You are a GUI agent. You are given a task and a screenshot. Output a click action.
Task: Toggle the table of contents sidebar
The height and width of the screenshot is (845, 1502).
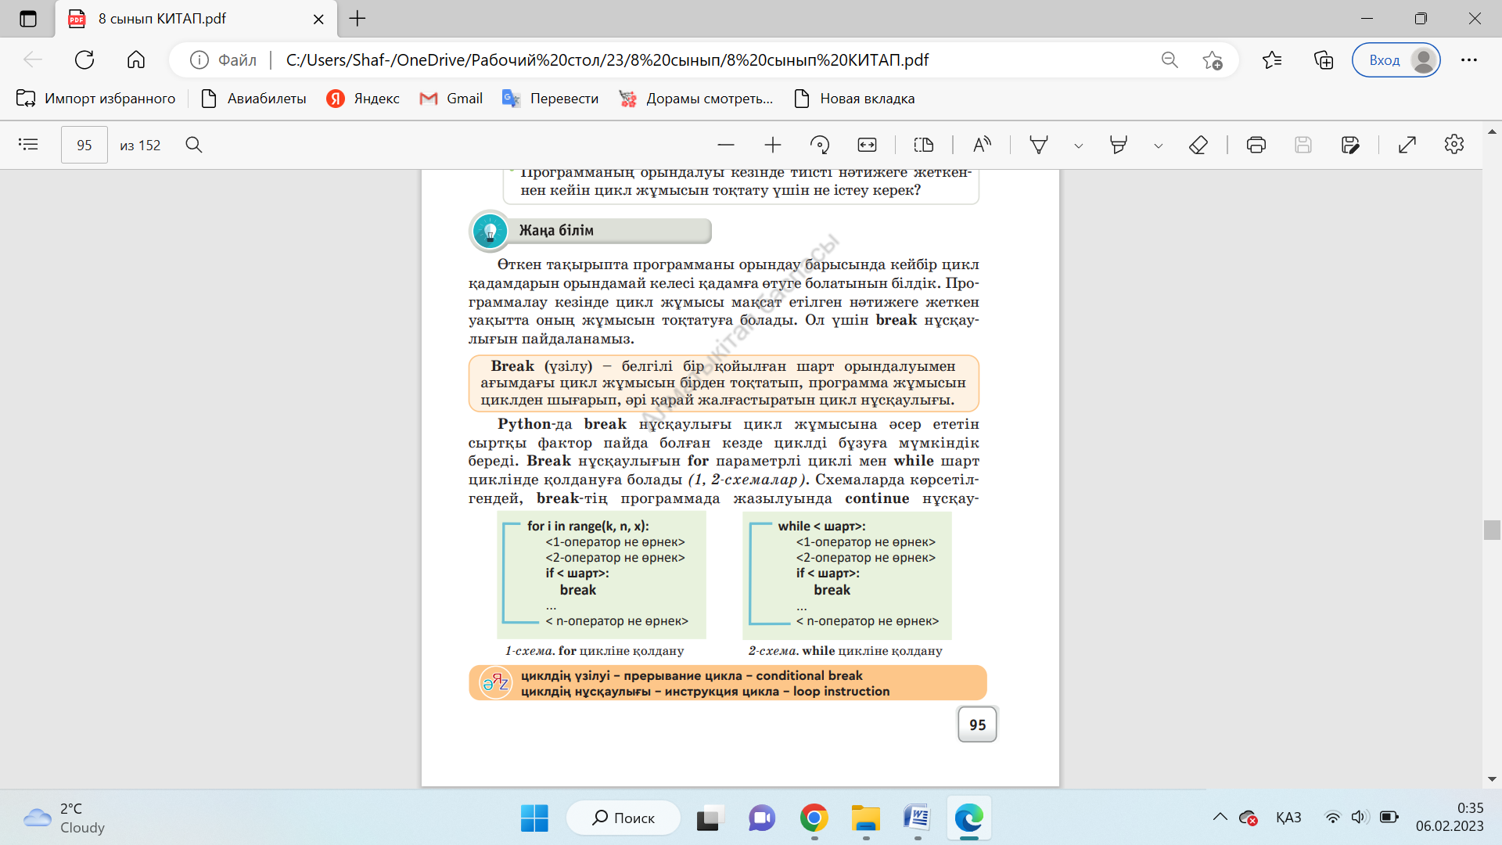[x=28, y=145]
